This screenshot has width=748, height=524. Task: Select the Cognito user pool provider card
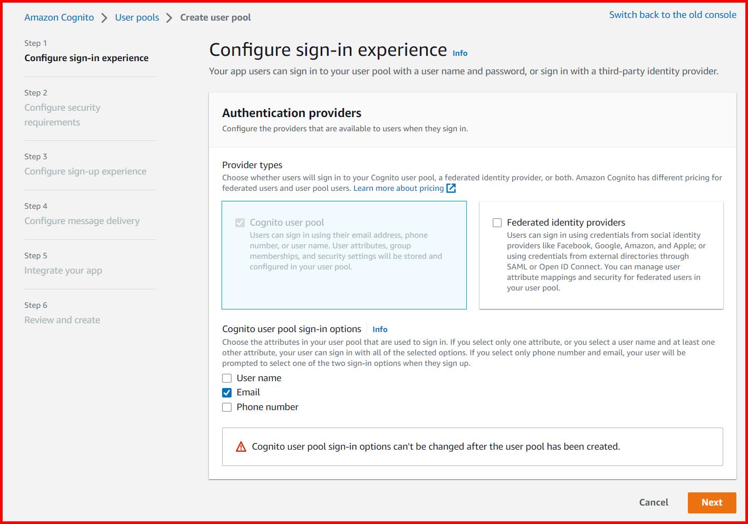(344, 255)
